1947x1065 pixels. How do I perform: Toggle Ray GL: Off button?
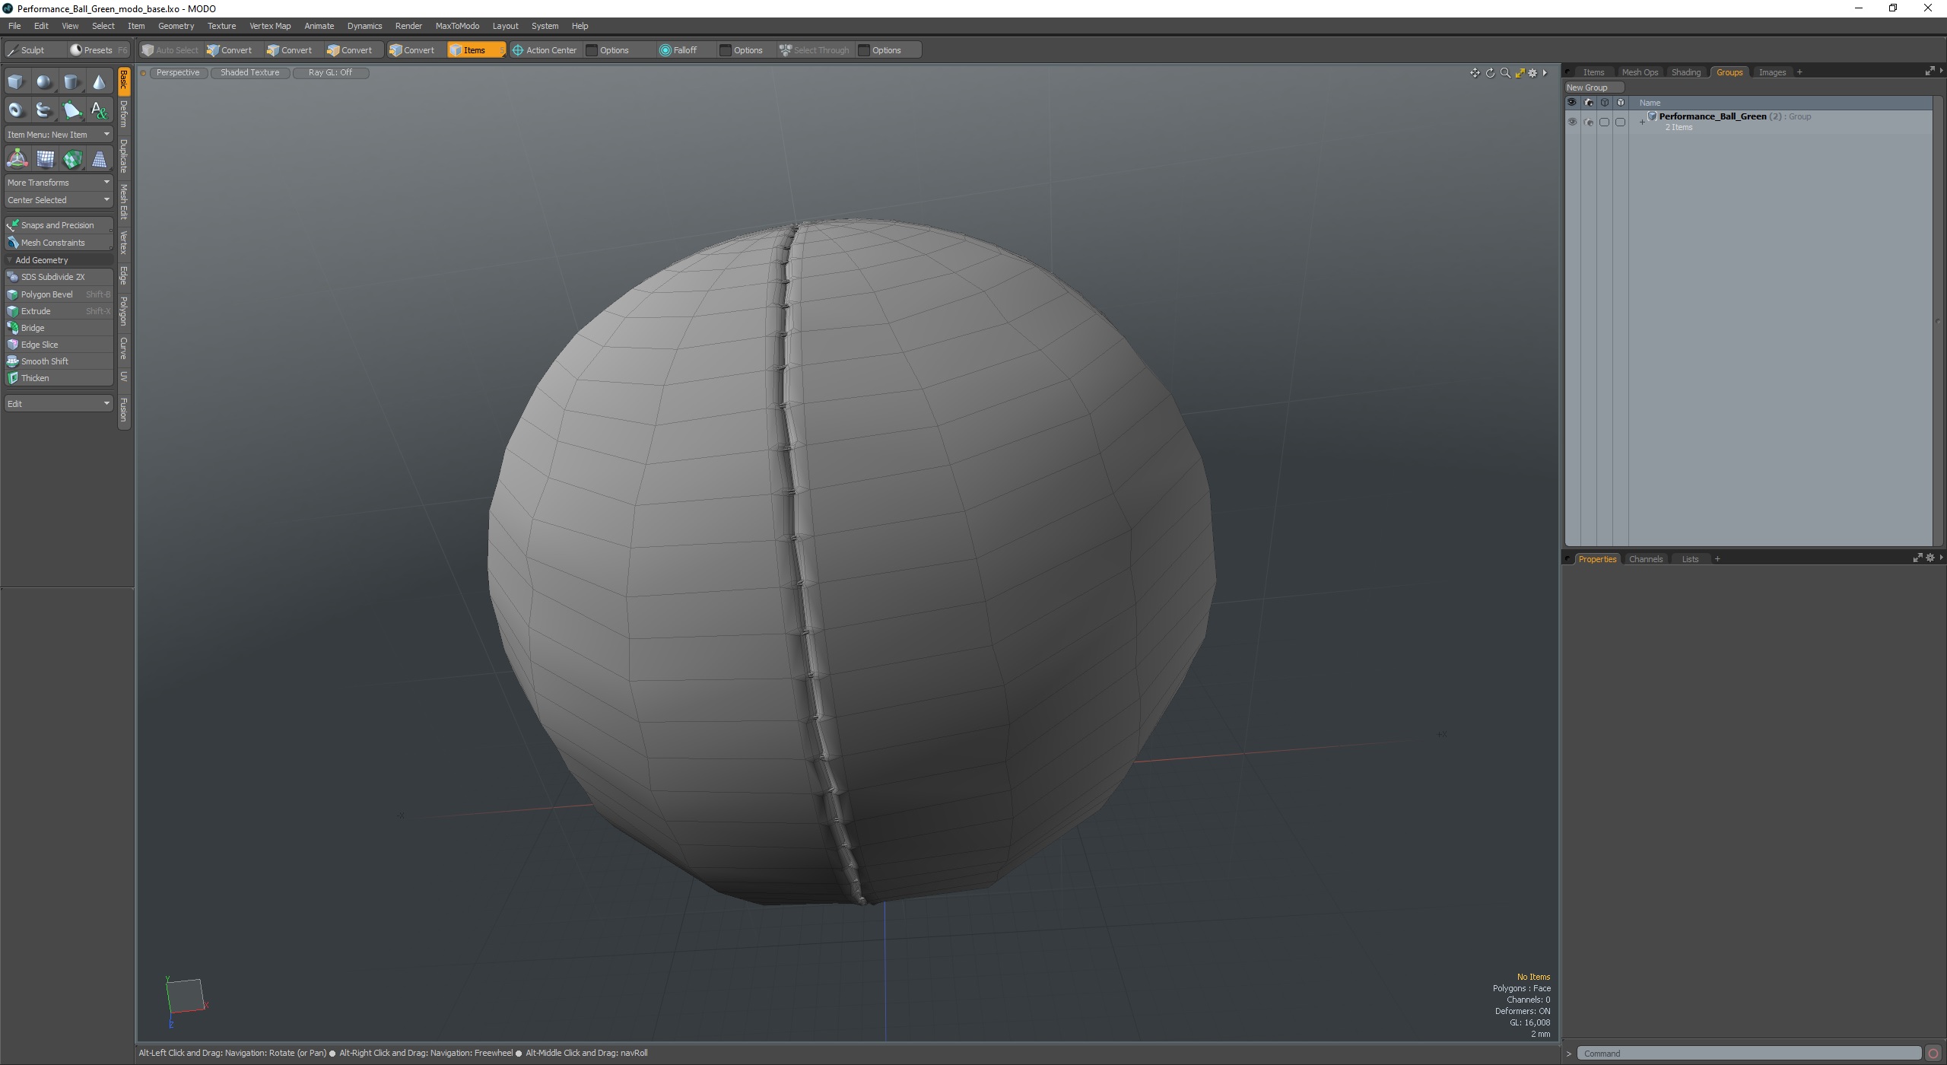point(331,73)
